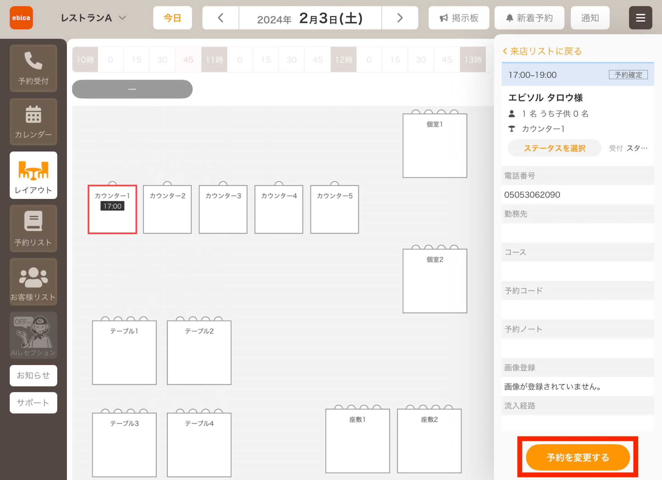Expand the レストランA store dropdown

93,18
